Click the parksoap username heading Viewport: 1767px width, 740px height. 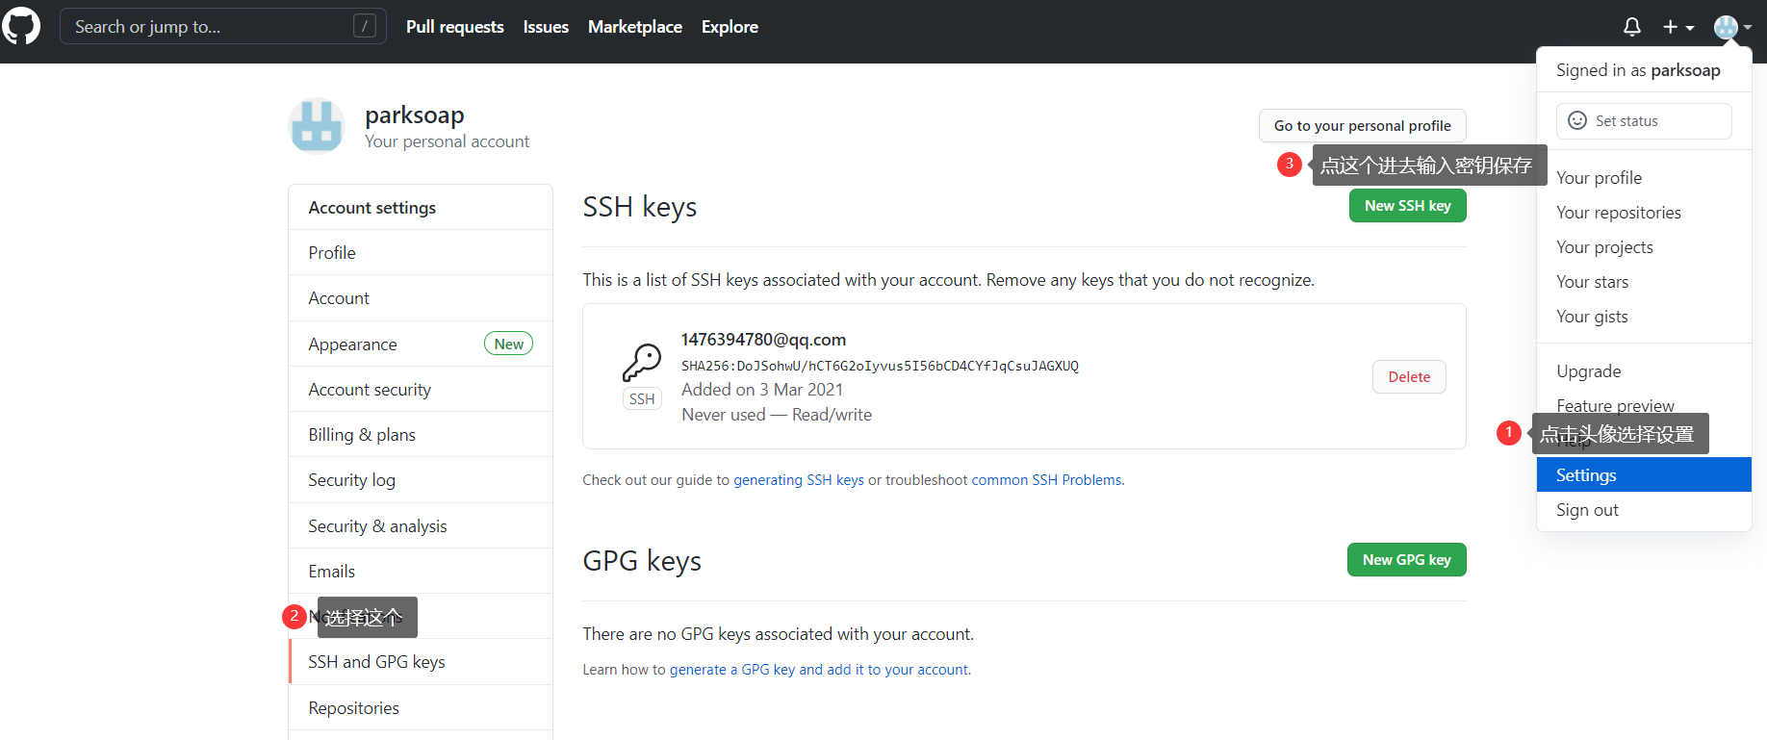pyautogui.click(x=414, y=115)
